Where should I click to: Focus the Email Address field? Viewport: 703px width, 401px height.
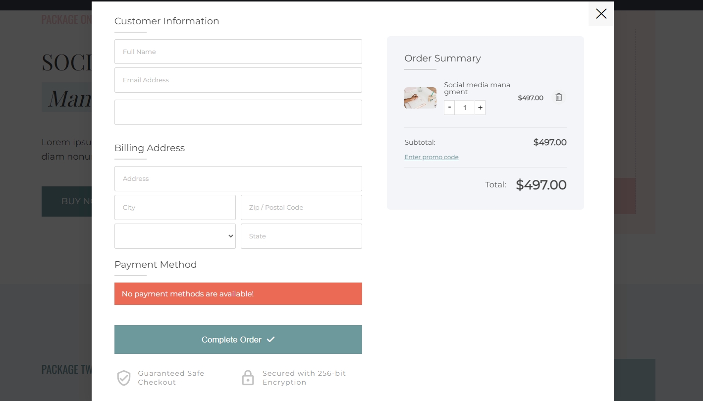point(238,80)
